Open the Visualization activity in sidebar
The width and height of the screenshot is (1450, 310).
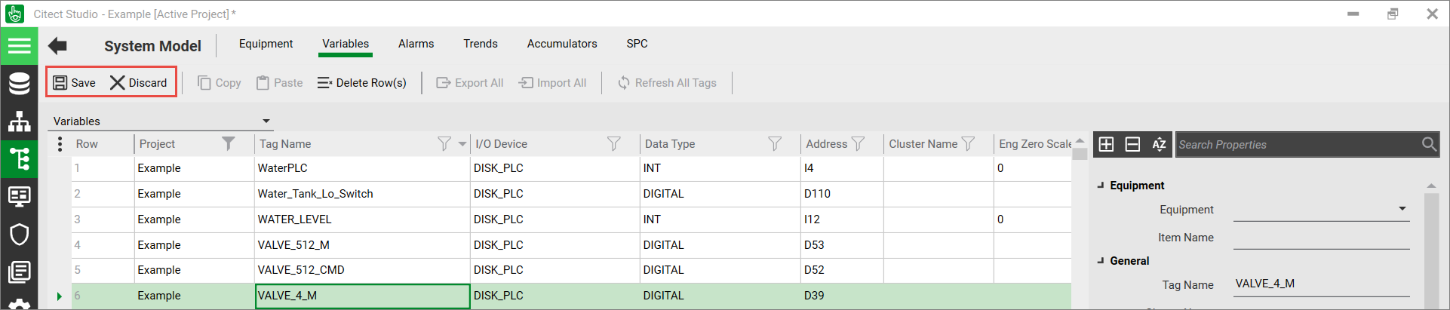click(19, 196)
